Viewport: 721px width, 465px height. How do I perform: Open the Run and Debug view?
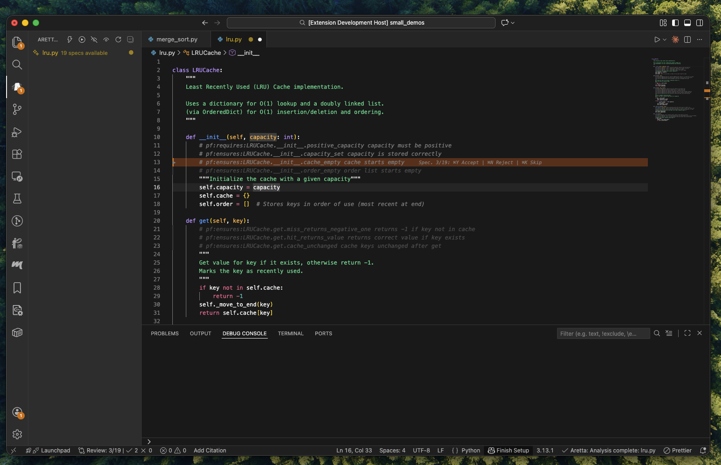(x=17, y=132)
